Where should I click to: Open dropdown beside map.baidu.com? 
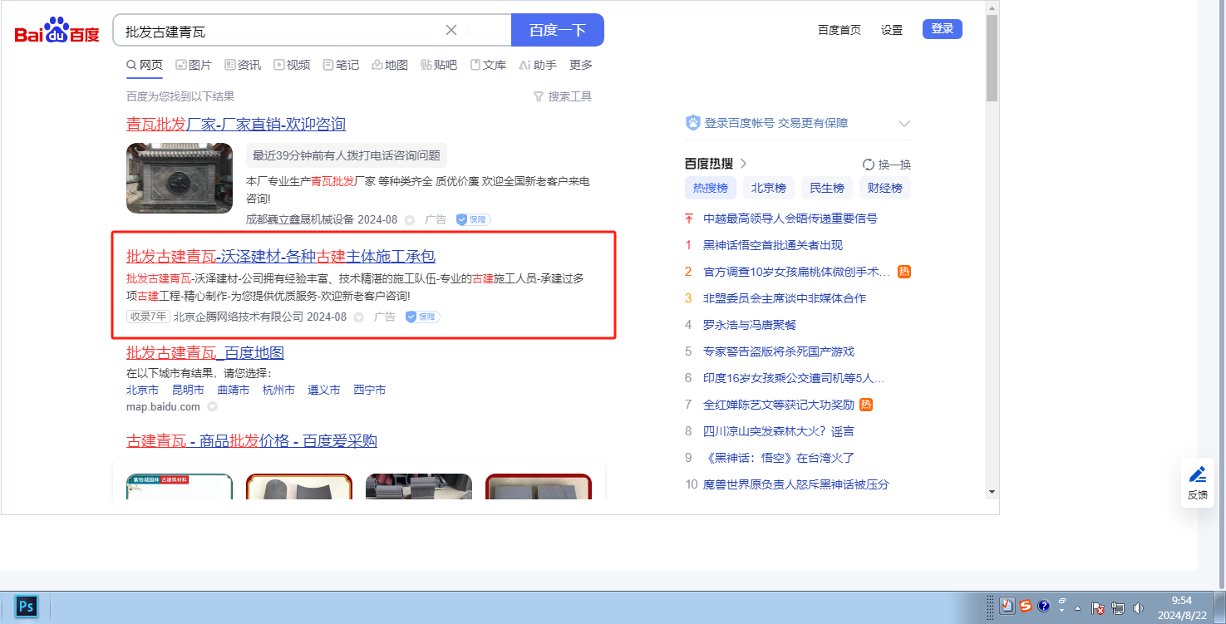212,407
